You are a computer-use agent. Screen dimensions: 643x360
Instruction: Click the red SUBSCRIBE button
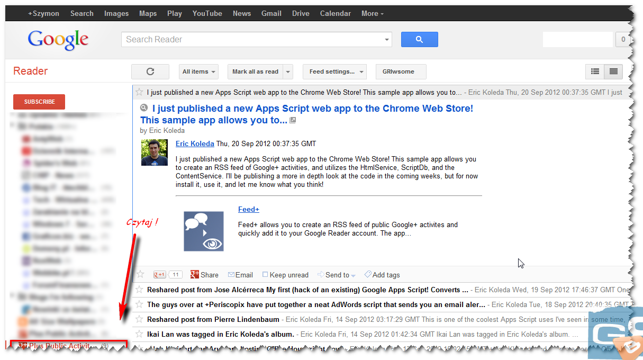click(39, 102)
